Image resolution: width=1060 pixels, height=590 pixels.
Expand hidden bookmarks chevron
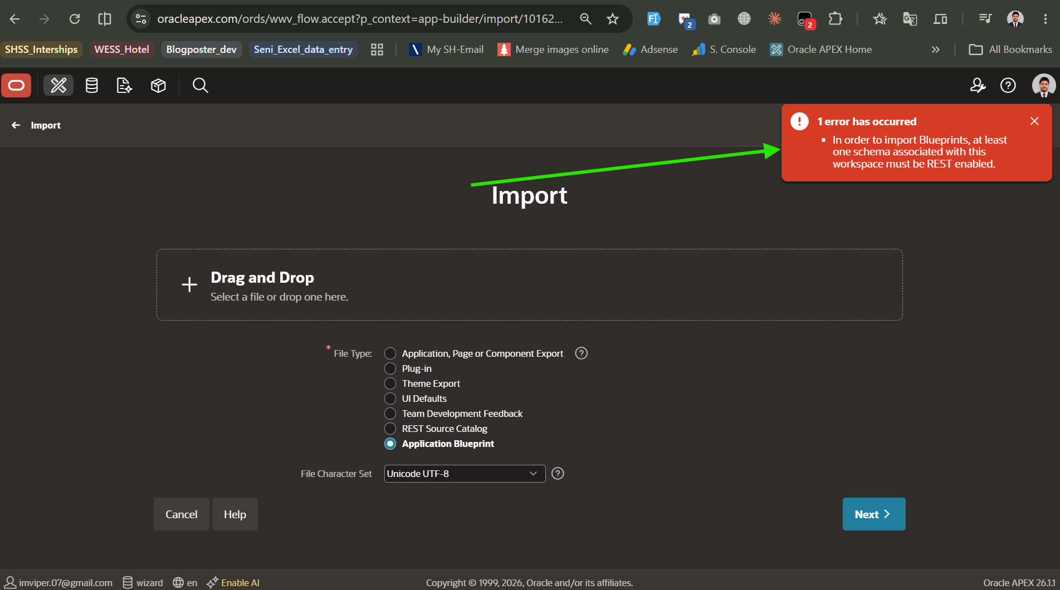point(935,50)
